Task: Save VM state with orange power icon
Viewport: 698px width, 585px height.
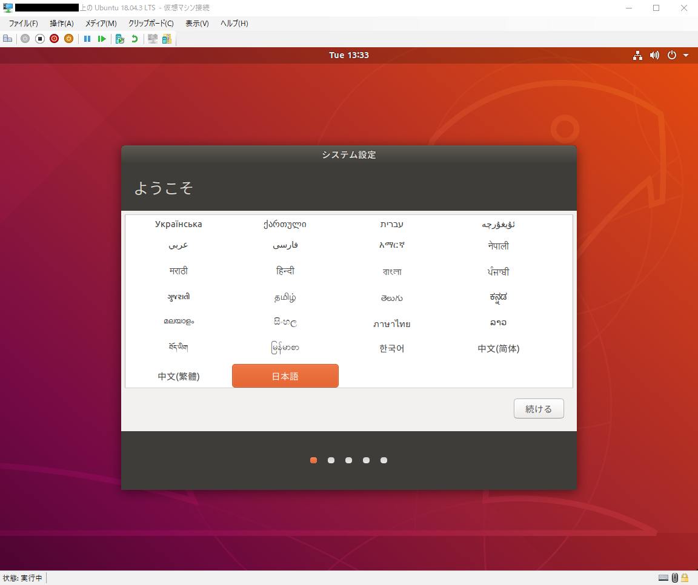Action: [x=68, y=39]
